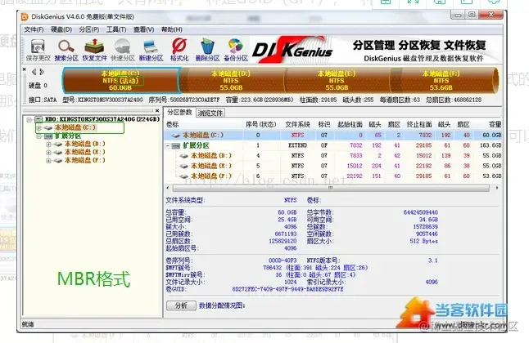Click the 起始柱面 column header

pos(350,125)
